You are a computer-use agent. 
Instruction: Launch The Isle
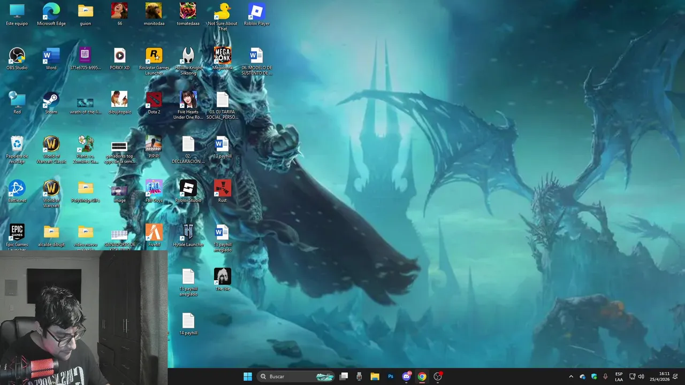point(223,280)
